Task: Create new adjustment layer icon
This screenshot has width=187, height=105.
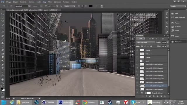Action: point(154,96)
